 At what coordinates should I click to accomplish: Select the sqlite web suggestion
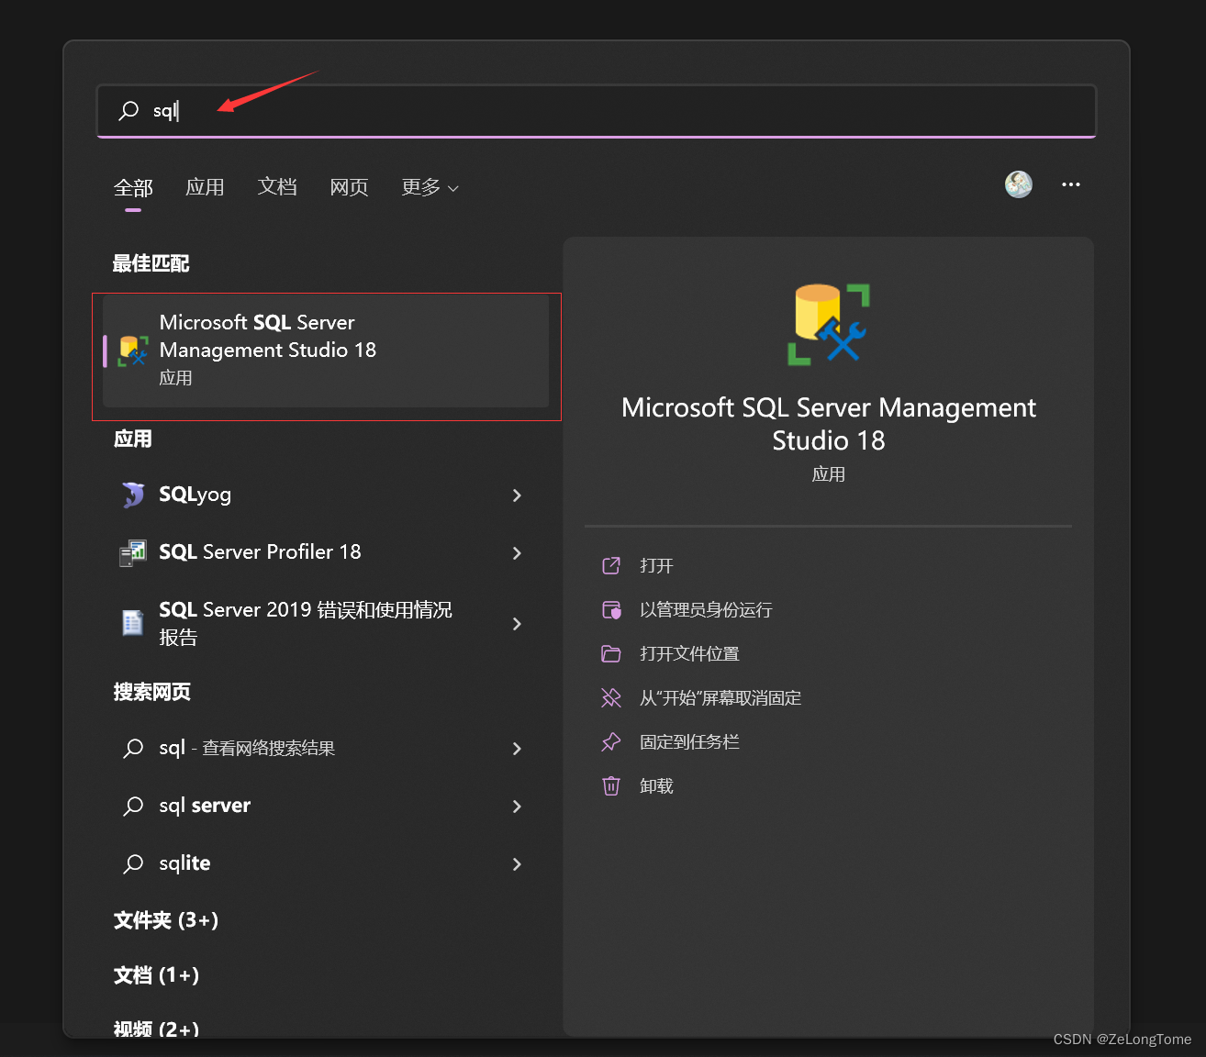point(321,864)
